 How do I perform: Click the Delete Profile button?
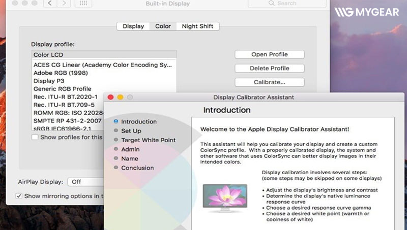coord(269,68)
